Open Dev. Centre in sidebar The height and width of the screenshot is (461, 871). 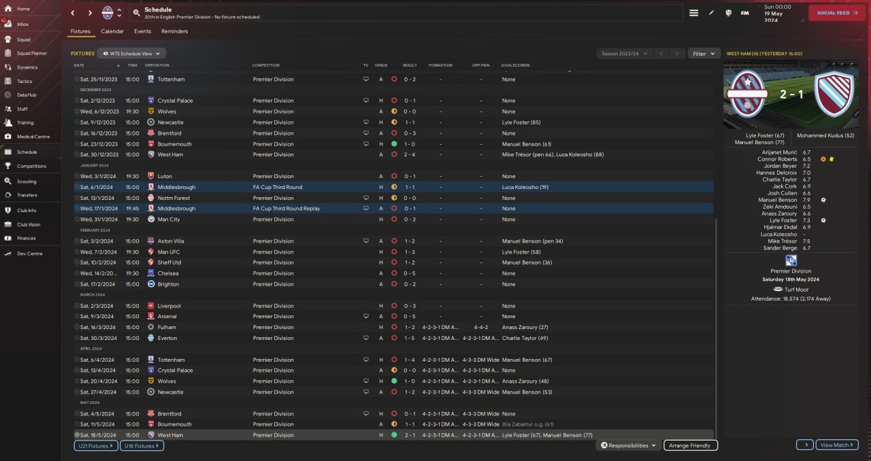[x=30, y=254]
